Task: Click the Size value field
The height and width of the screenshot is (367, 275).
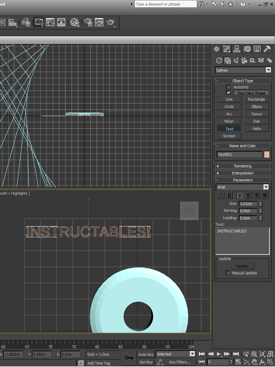Action: coord(248,204)
